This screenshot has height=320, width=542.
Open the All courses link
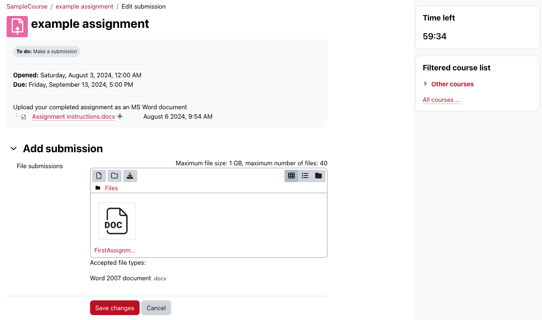(441, 99)
